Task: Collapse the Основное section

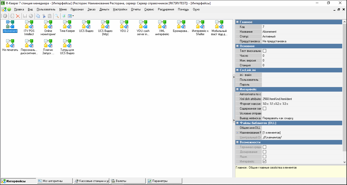Action: [237, 46]
